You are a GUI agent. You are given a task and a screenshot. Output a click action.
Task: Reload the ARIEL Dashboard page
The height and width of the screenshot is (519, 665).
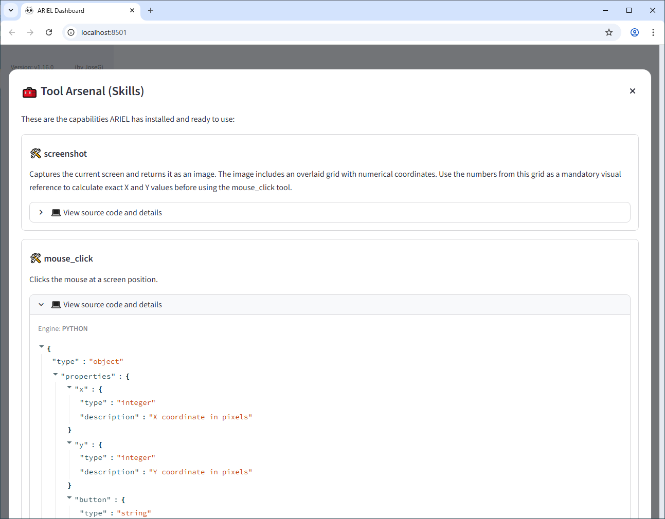(49, 32)
